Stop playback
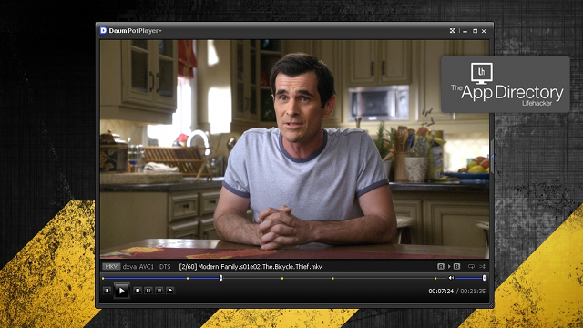 point(138,290)
